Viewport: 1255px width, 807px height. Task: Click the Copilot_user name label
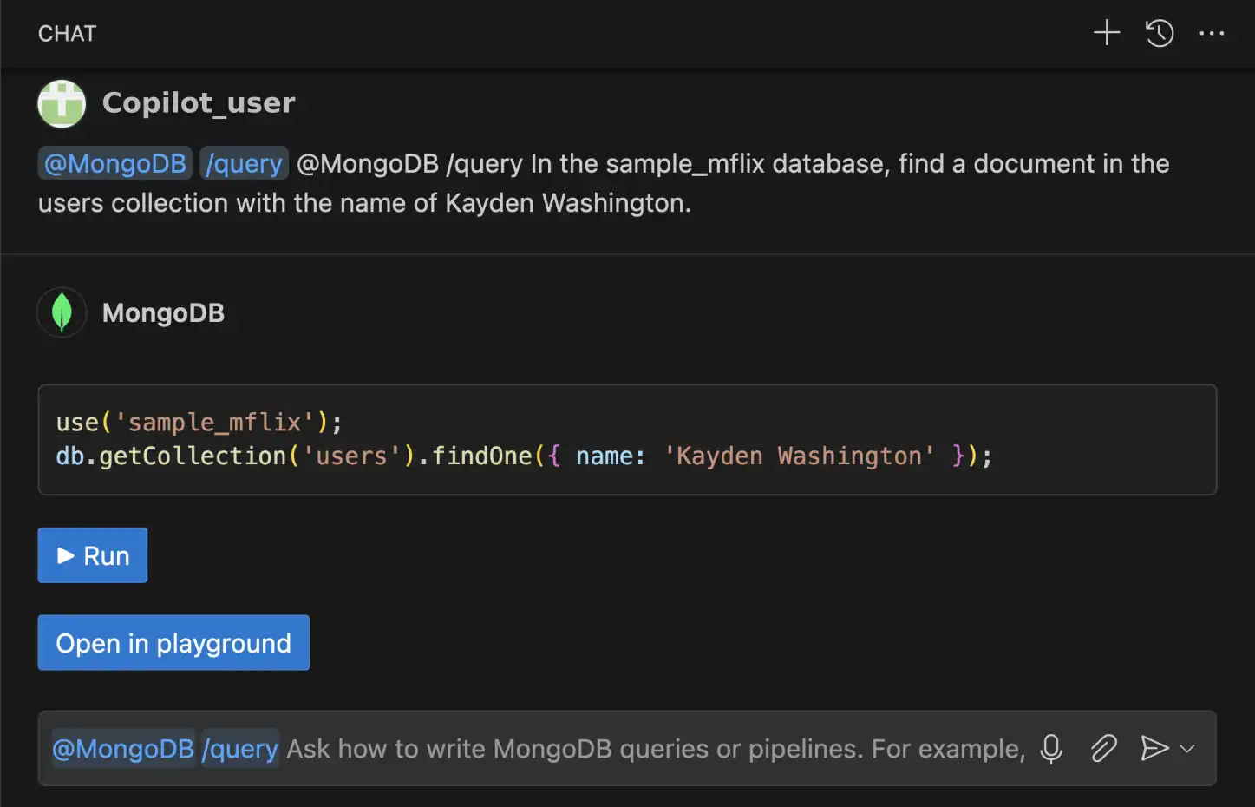[x=198, y=102]
